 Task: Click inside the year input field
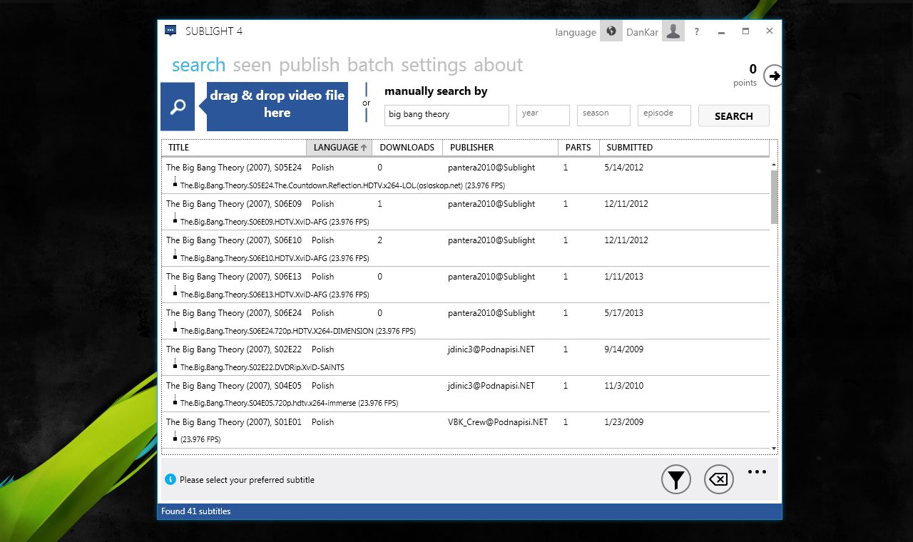(543, 115)
